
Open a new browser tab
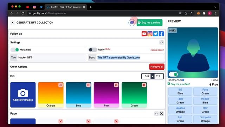tap(91, 7)
